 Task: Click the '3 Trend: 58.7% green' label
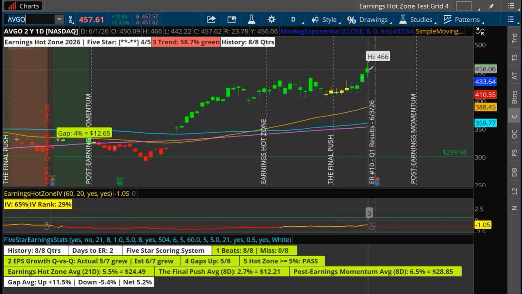point(186,42)
